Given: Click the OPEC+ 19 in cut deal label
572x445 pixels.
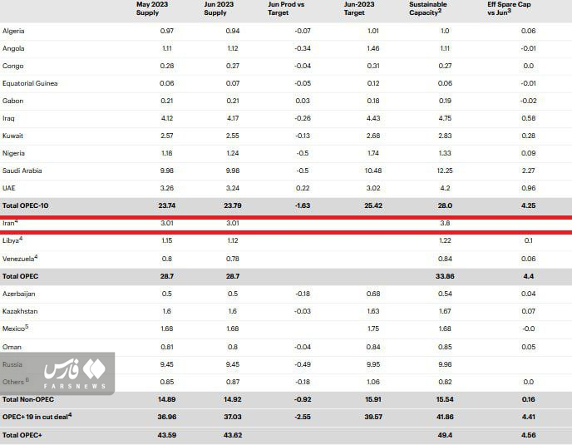Looking at the screenshot, I should tap(37, 418).
